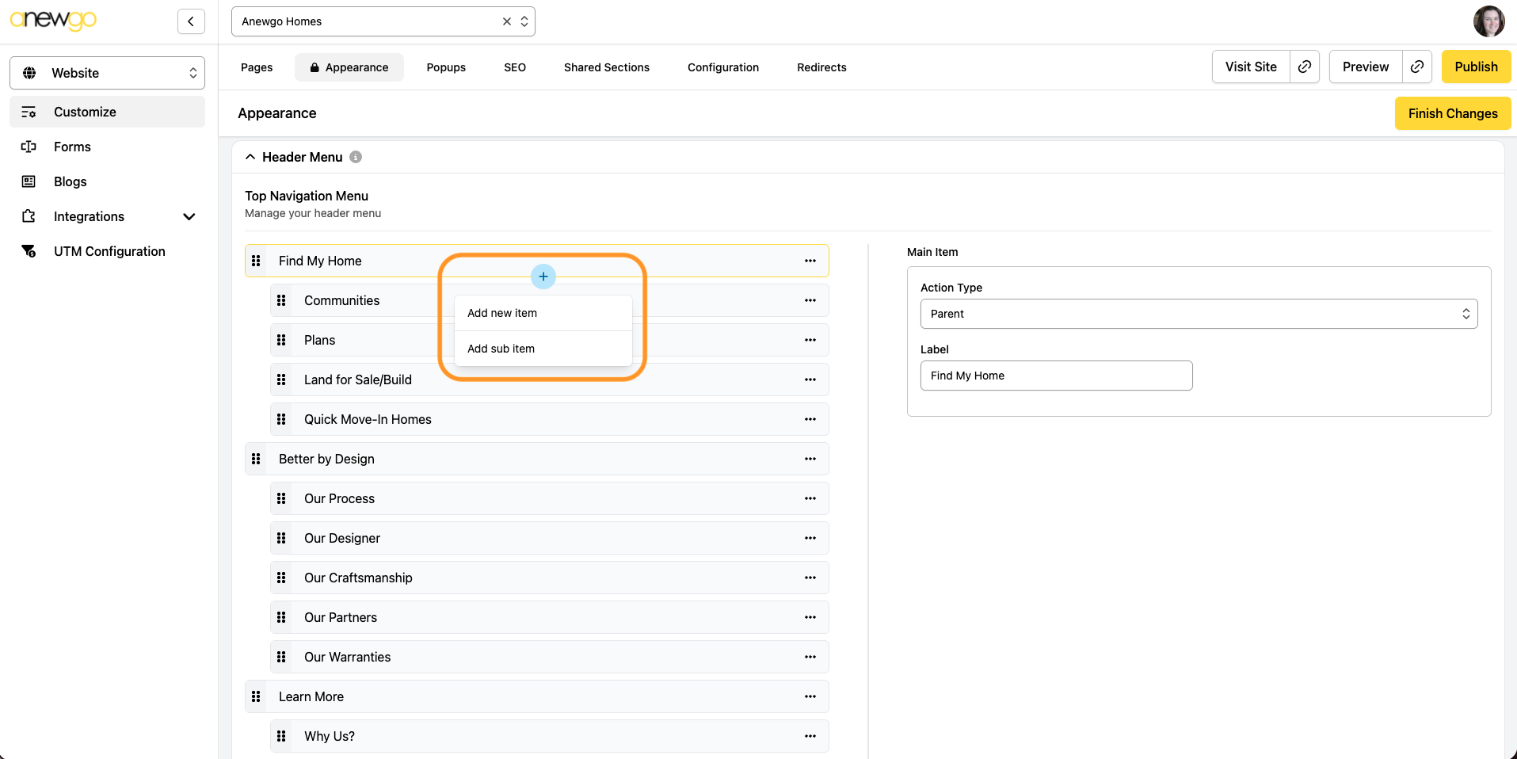Switch to the Shared Sections tab
The height and width of the screenshot is (759, 1517).
pyautogui.click(x=606, y=67)
